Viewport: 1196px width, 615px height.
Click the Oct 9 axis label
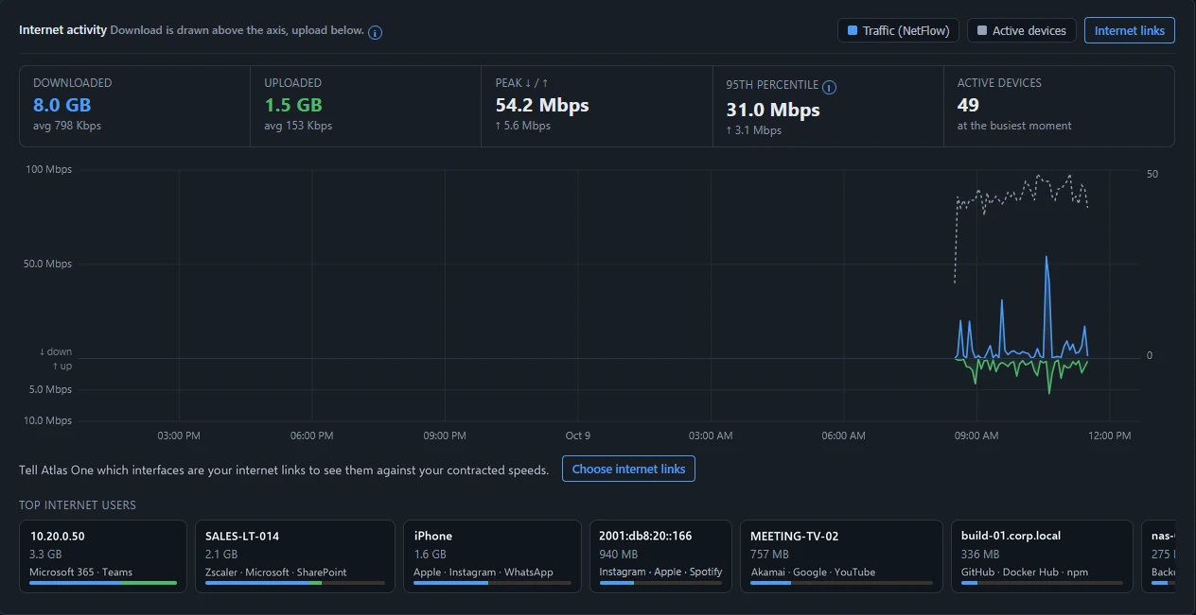578,436
